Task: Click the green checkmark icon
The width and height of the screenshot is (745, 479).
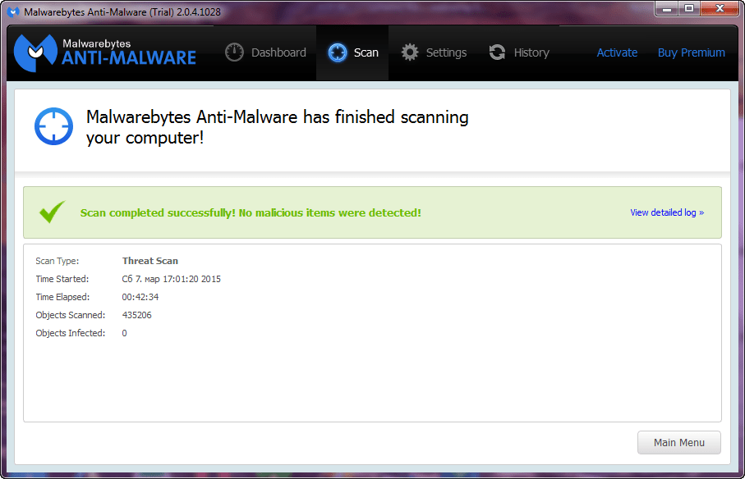Action: click(x=53, y=212)
